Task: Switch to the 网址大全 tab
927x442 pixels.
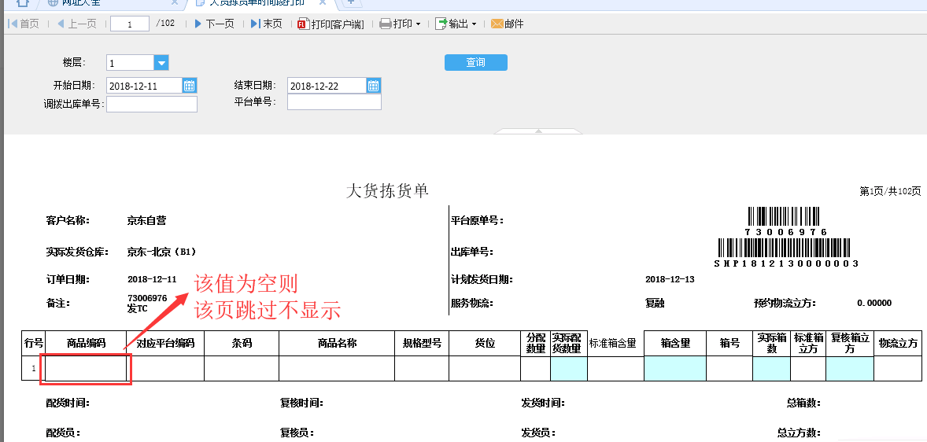Action: 87,3
